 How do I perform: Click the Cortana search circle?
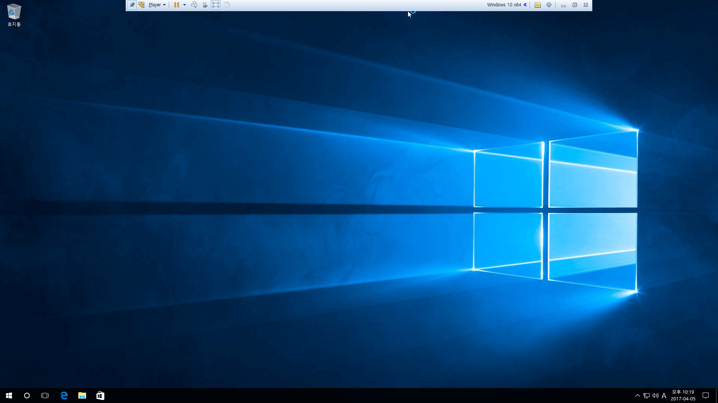point(27,396)
